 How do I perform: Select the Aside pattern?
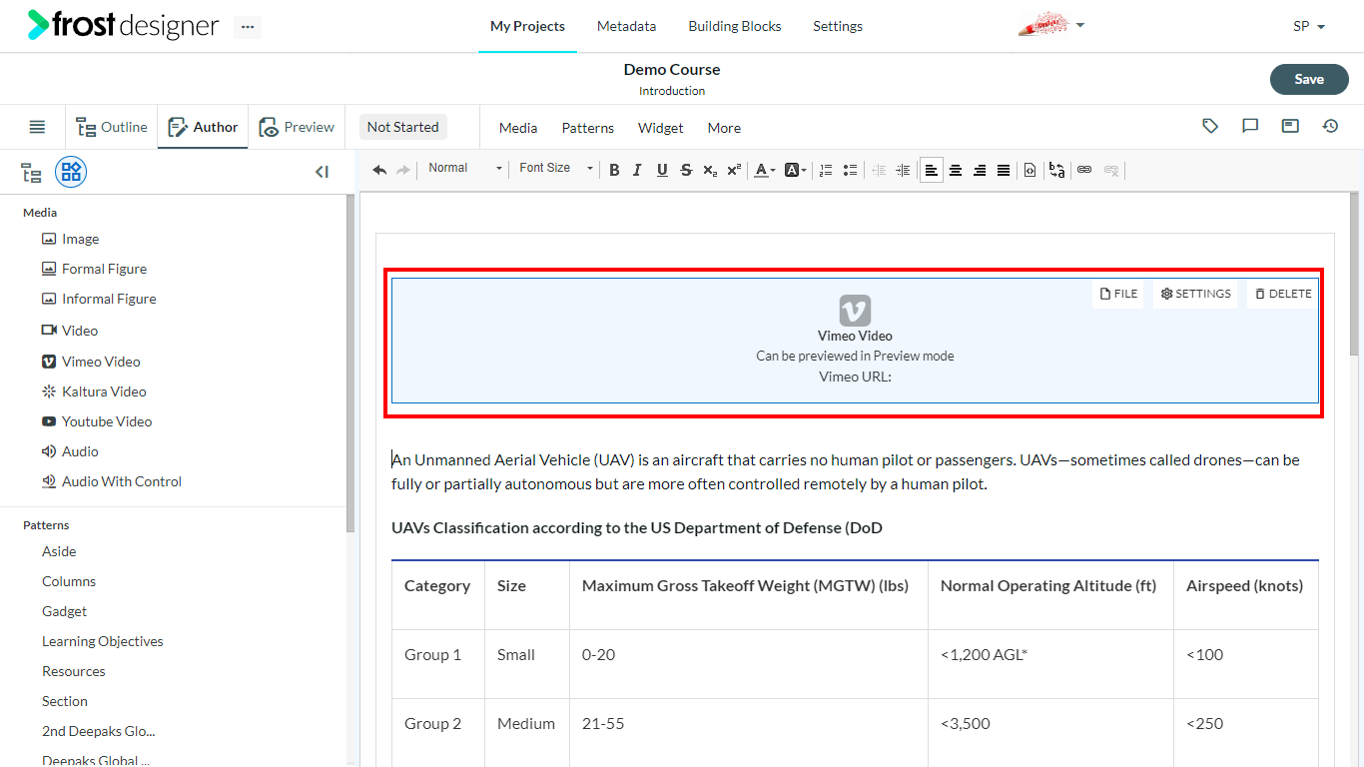tap(59, 551)
